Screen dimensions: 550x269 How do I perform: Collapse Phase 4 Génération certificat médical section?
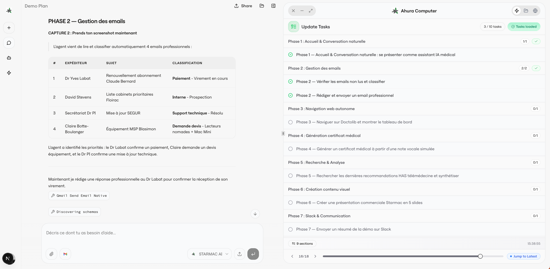click(x=414, y=136)
